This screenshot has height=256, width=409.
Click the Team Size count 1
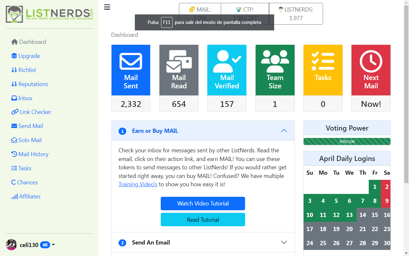[x=275, y=104]
